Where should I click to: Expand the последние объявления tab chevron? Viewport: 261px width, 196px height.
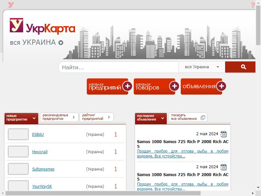(x=162, y=118)
